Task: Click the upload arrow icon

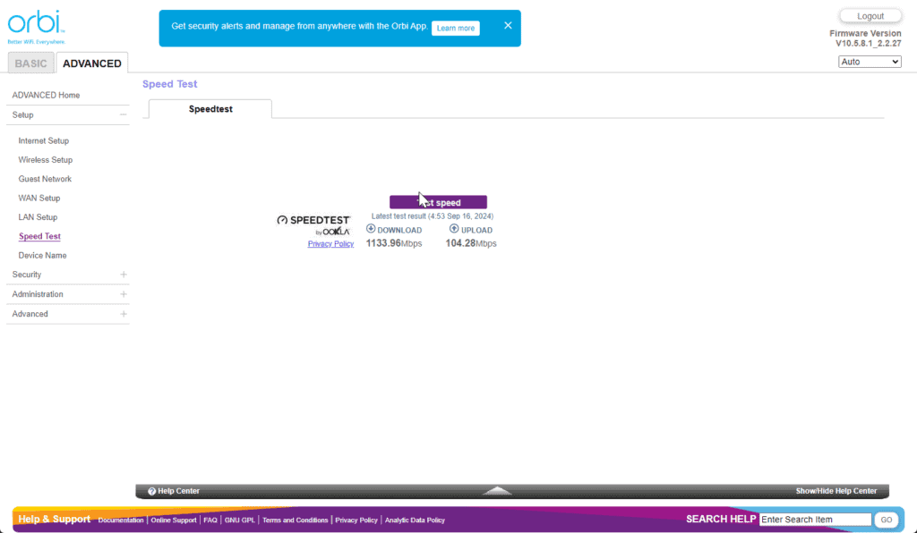Action: pos(454,229)
